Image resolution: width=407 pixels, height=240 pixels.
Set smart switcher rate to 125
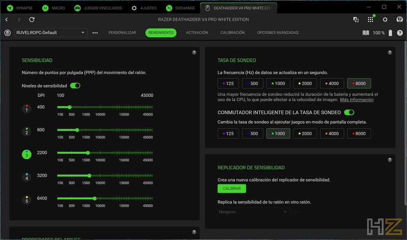228,133
